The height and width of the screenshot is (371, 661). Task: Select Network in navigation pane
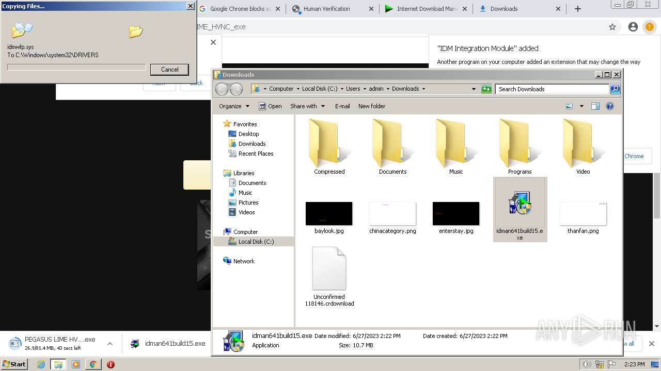click(x=243, y=261)
